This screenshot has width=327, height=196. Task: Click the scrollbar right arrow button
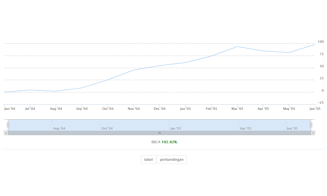click(313, 133)
